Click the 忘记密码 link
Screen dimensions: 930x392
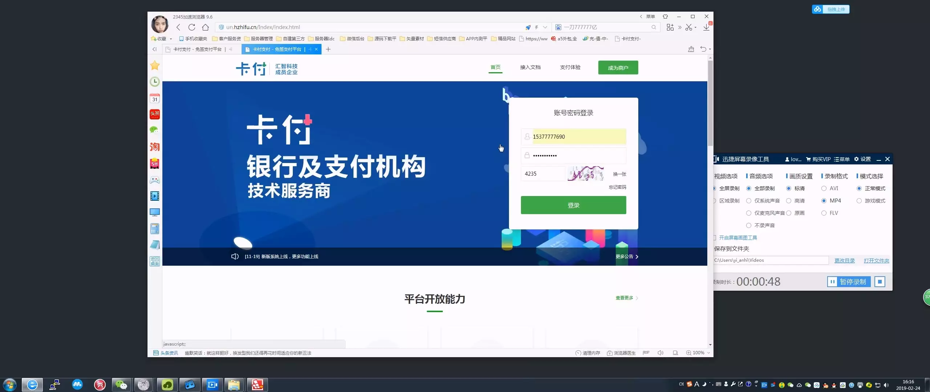618,187
